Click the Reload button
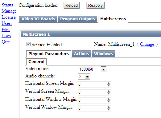 click(72, 5)
